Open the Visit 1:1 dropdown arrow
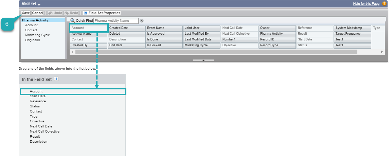The image size is (392, 157). click(x=39, y=4)
